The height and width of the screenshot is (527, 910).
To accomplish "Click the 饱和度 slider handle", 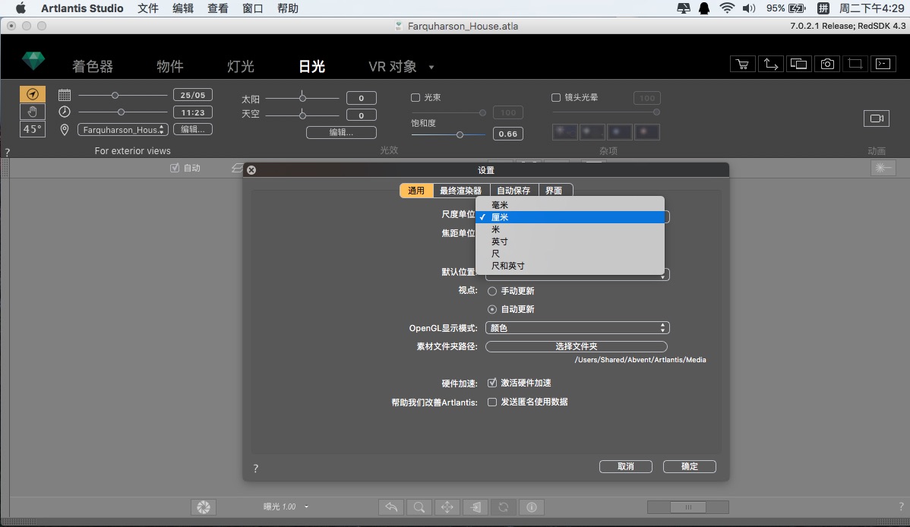I will point(460,134).
